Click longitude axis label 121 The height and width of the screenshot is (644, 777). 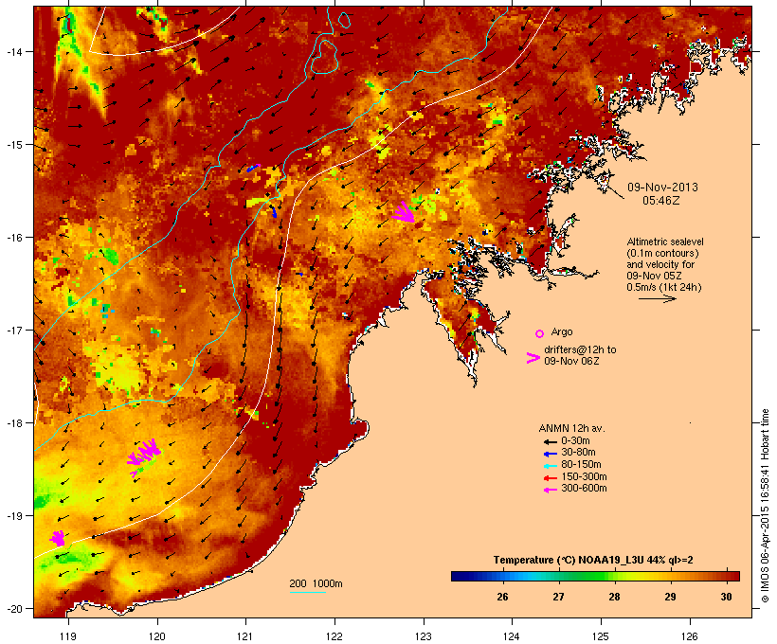tap(245, 636)
